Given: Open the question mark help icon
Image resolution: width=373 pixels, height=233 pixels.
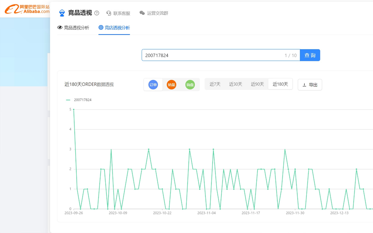Looking at the screenshot, I should point(97,13).
